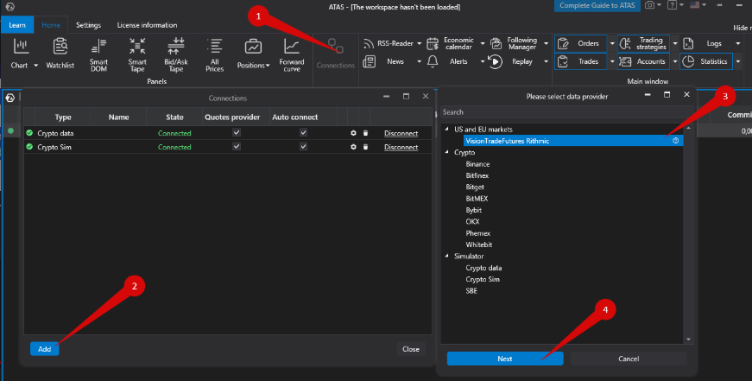Screen dimensions: 752x381
Task: Select Phemex in the provider list
Action: pos(478,233)
